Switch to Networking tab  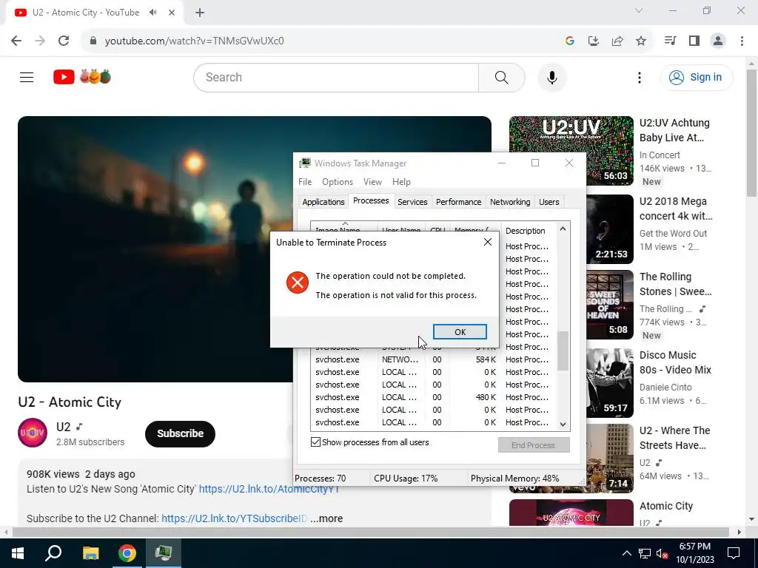click(510, 202)
